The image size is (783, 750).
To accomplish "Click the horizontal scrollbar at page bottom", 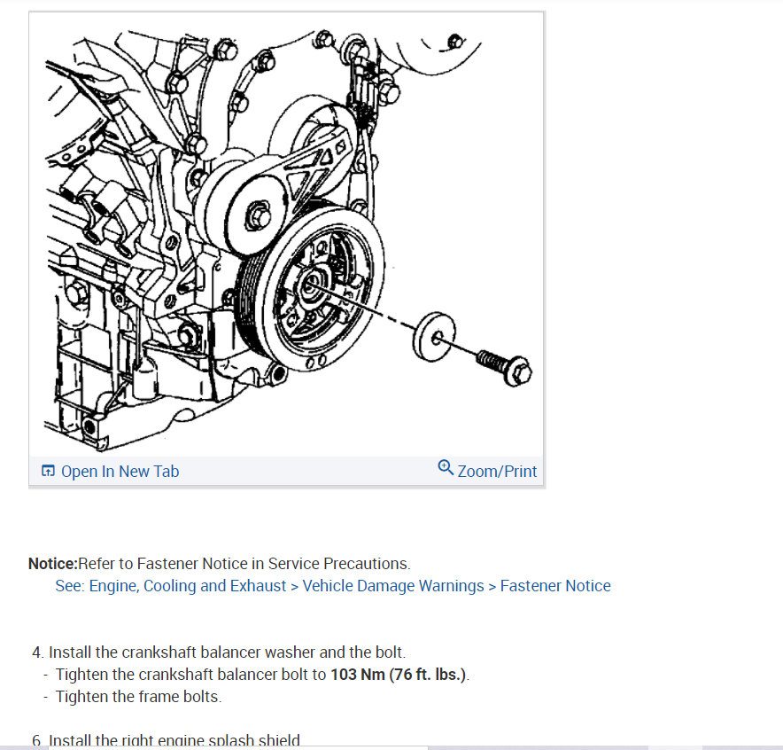I will (391, 747).
